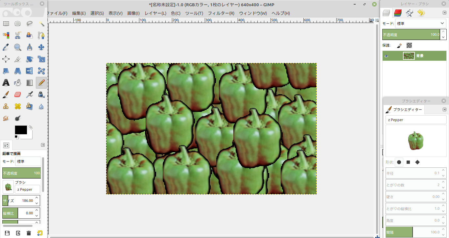Image resolution: width=449 pixels, height=238 pixels.
Task: Open the pencil tool mode dropdown
Action: point(28,162)
